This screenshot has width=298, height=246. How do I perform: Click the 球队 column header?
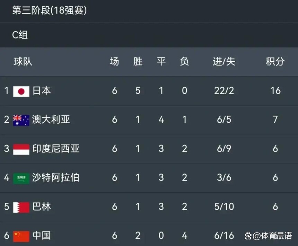coord(23,62)
